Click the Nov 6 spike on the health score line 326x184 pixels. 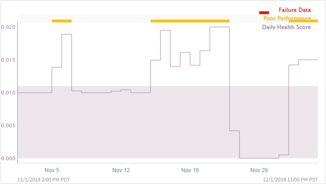click(x=67, y=34)
